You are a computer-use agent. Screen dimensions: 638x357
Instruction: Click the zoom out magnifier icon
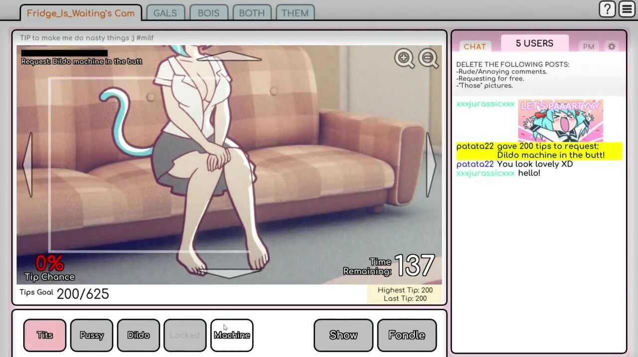(428, 58)
